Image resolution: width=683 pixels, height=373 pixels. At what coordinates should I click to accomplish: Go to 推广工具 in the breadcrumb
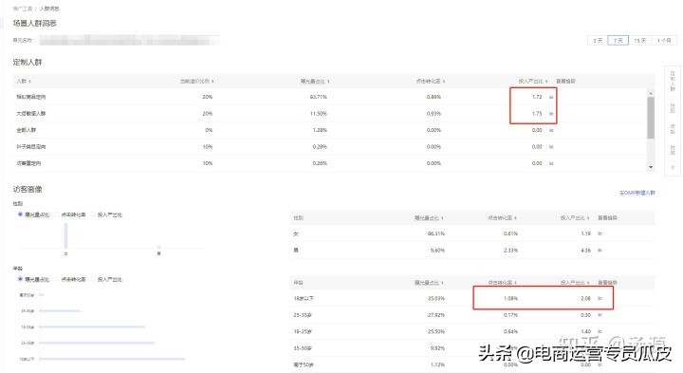click(x=23, y=9)
